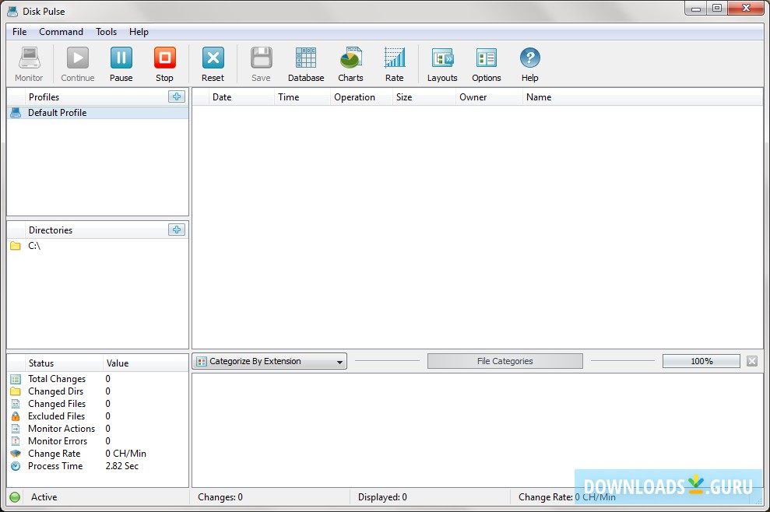Viewport: 770px width, 512px height.
Task: Open the Layouts tool
Action: point(442,64)
